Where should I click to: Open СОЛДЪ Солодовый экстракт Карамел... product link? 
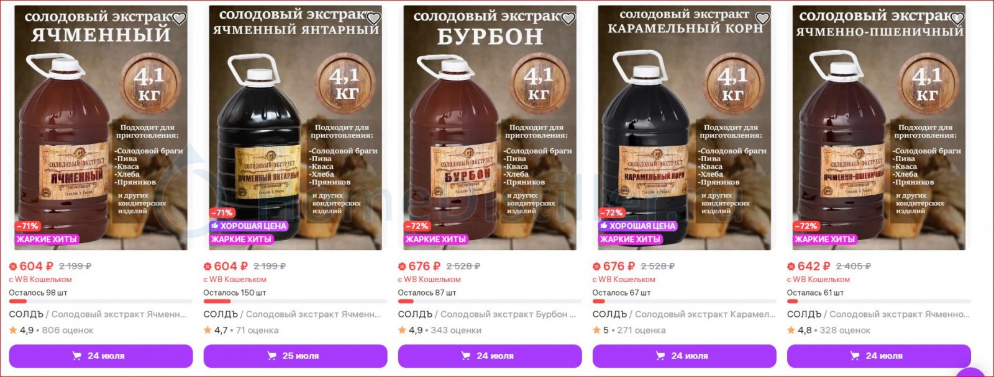684,314
